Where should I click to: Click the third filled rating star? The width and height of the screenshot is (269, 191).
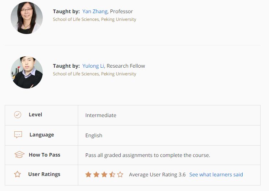[x=104, y=175]
